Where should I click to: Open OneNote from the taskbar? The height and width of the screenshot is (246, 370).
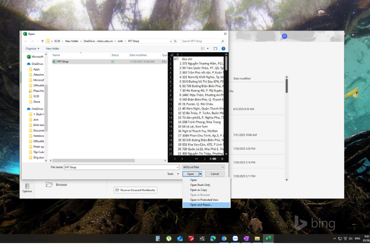click(246, 239)
